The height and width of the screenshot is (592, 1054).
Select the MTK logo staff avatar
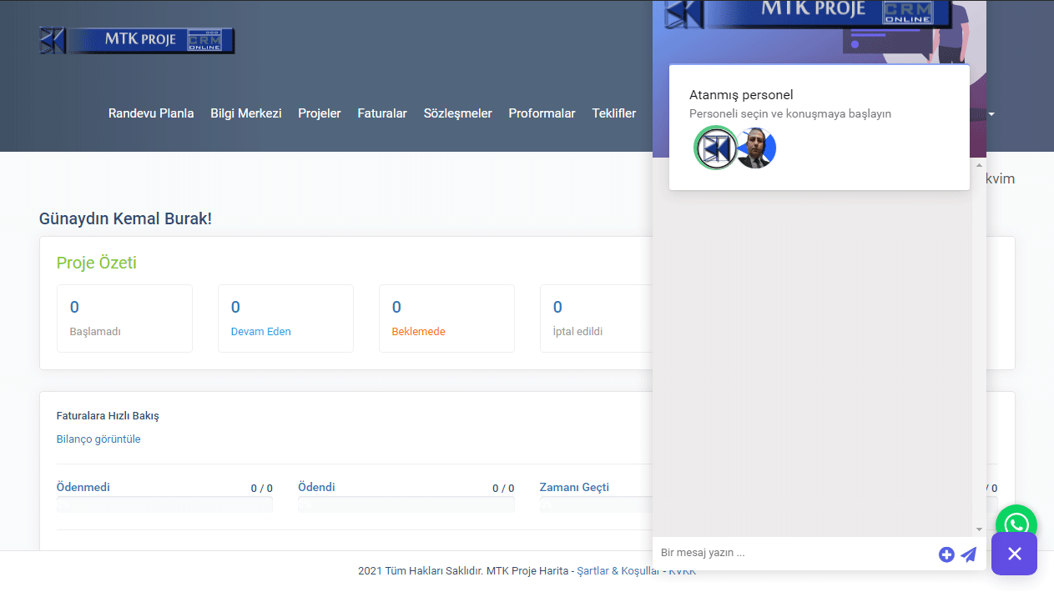(x=715, y=148)
